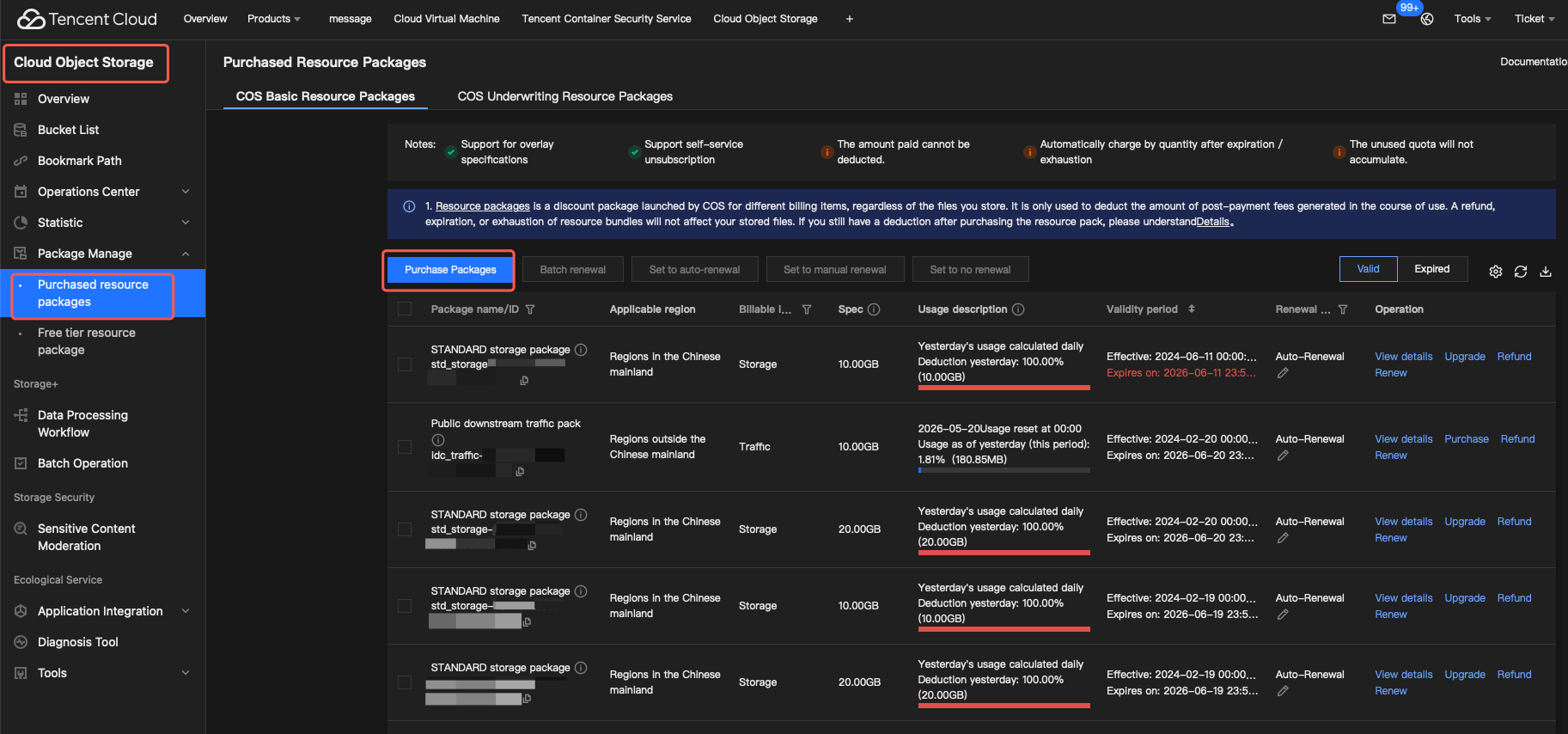Image resolution: width=1568 pixels, height=734 pixels.
Task: Filter by Package name/ID column
Action: click(x=530, y=309)
